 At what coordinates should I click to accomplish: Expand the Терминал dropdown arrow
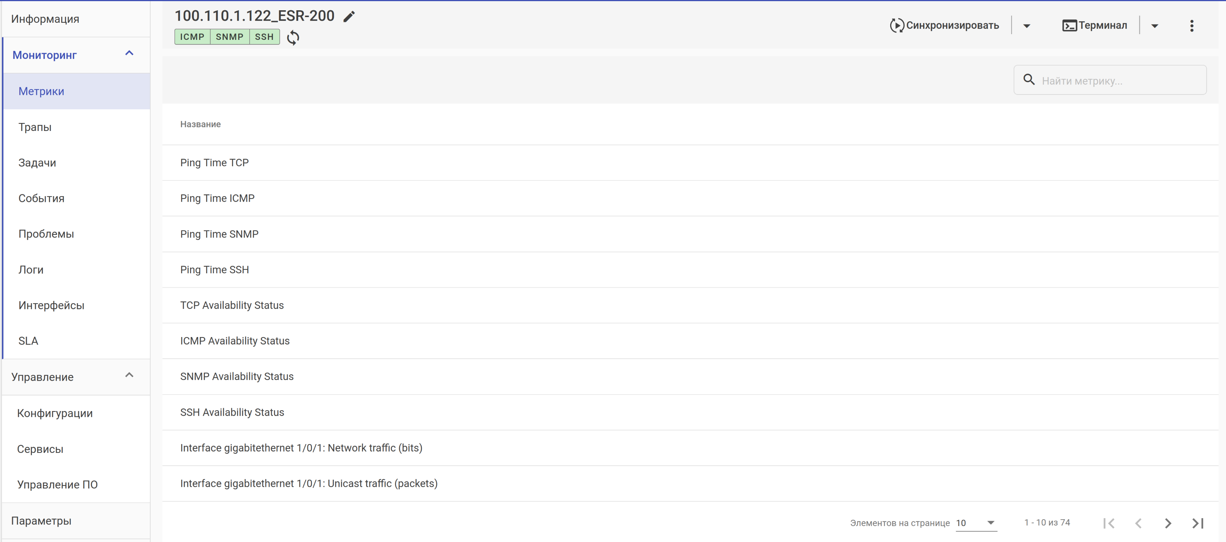(x=1154, y=26)
